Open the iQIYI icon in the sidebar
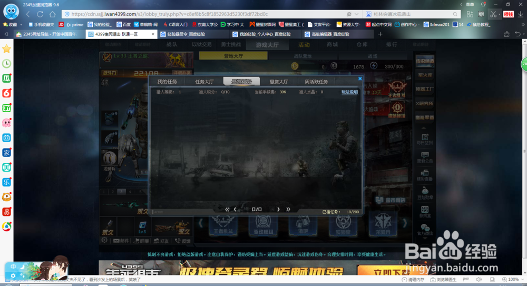Screen dimensions: 527x286 pos(6,108)
